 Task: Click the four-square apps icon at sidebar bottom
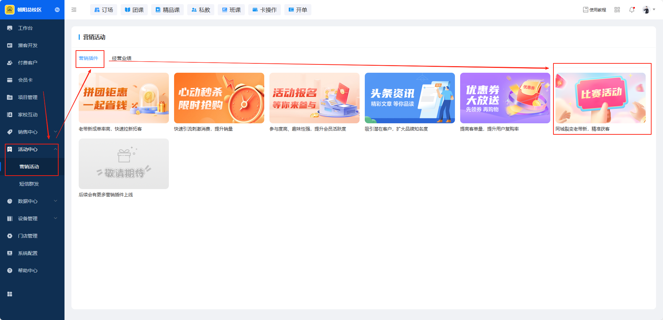tap(10, 294)
